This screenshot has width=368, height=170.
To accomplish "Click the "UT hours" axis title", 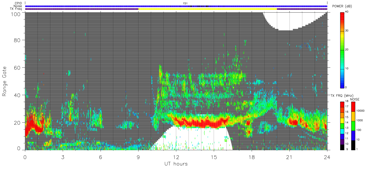I will pos(176,164).
